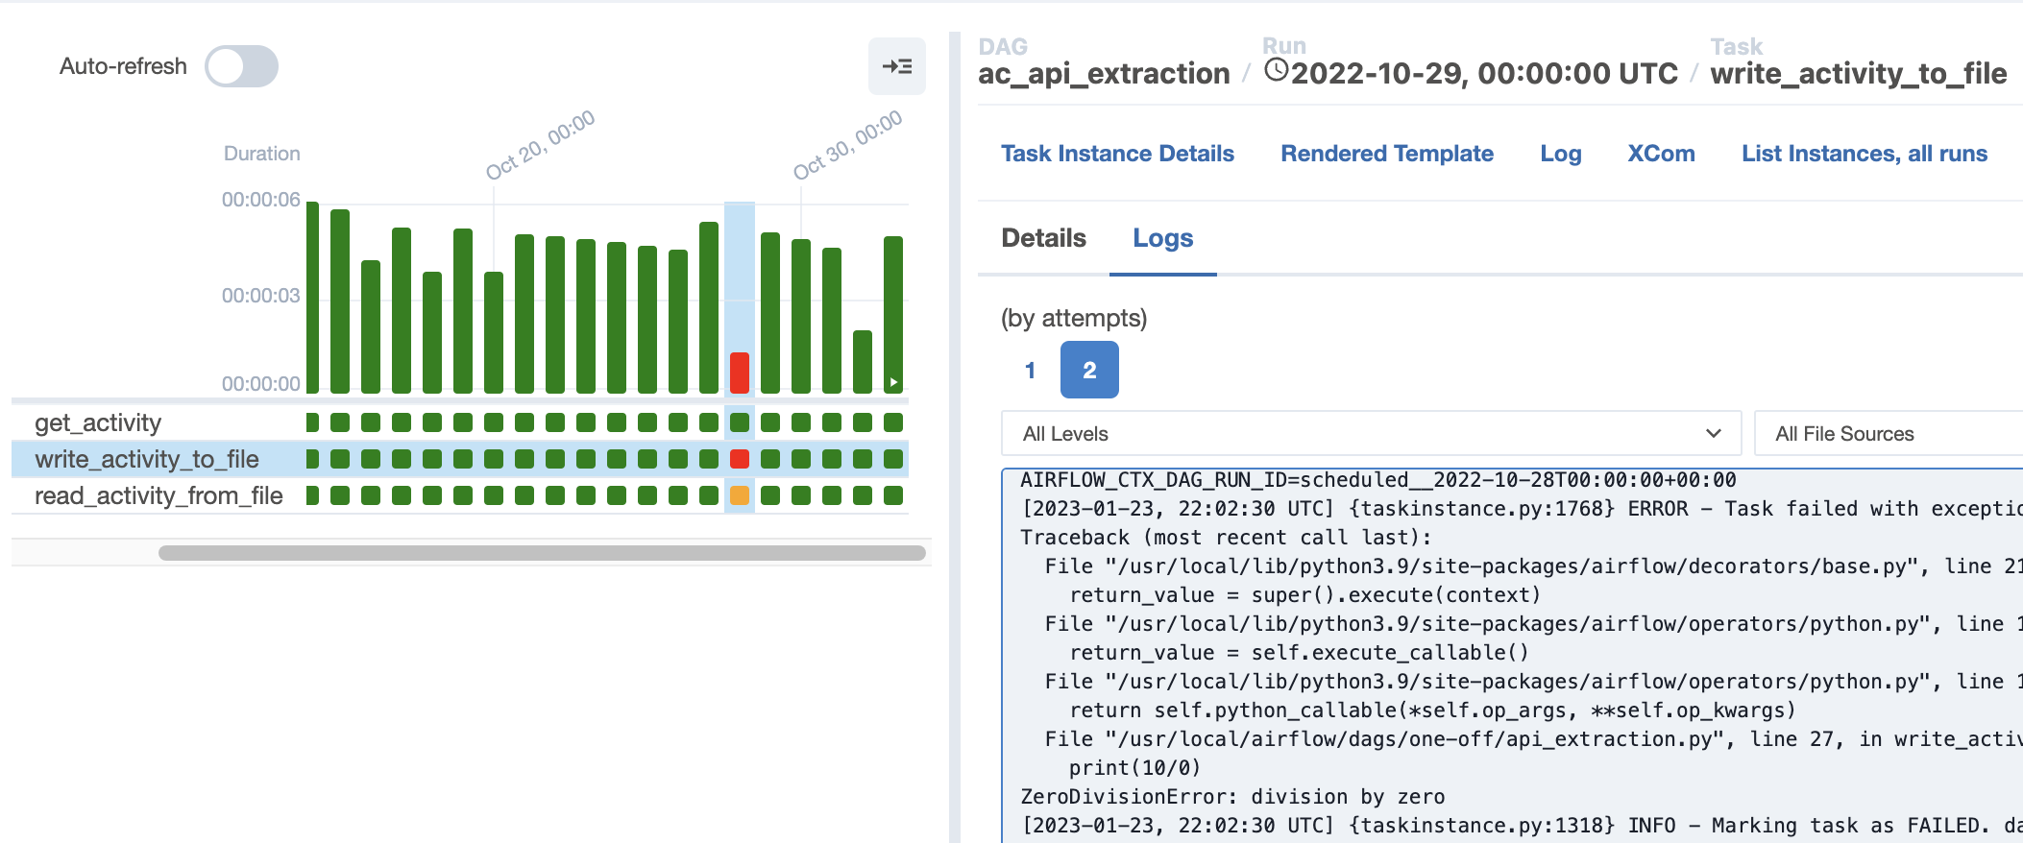Open the Rendered Template link

point(1386,154)
